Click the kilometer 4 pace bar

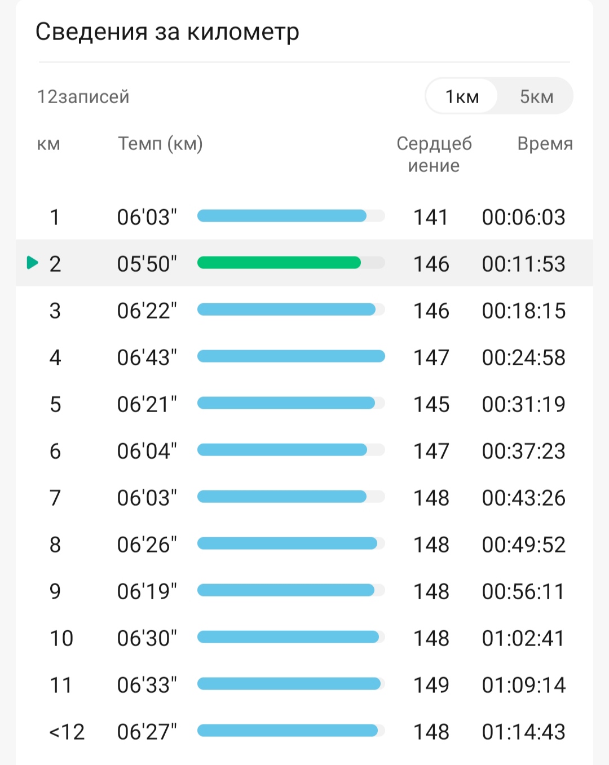click(x=291, y=356)
